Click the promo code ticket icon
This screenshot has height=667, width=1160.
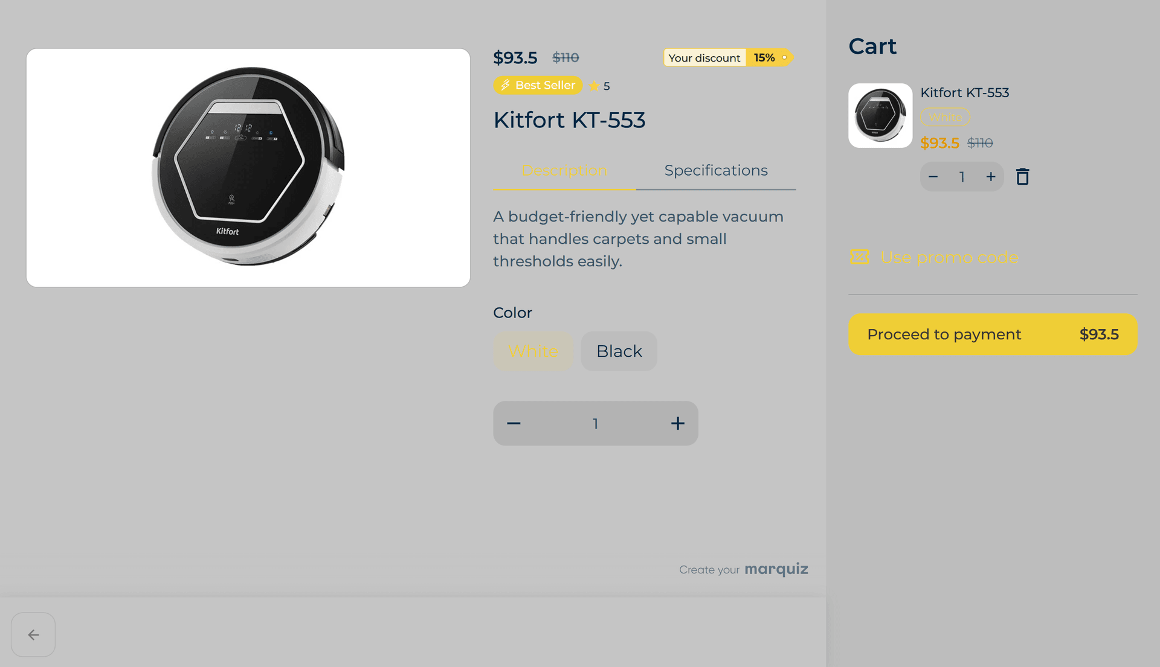tap(859, 257)
